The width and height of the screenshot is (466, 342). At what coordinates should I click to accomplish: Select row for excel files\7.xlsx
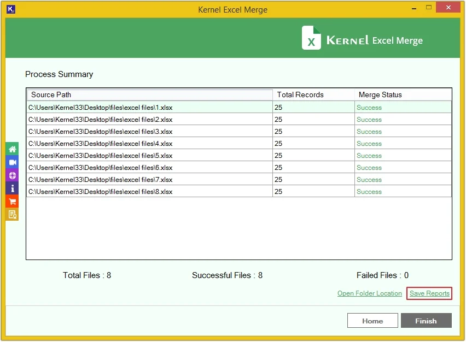(x=239, y=180)
